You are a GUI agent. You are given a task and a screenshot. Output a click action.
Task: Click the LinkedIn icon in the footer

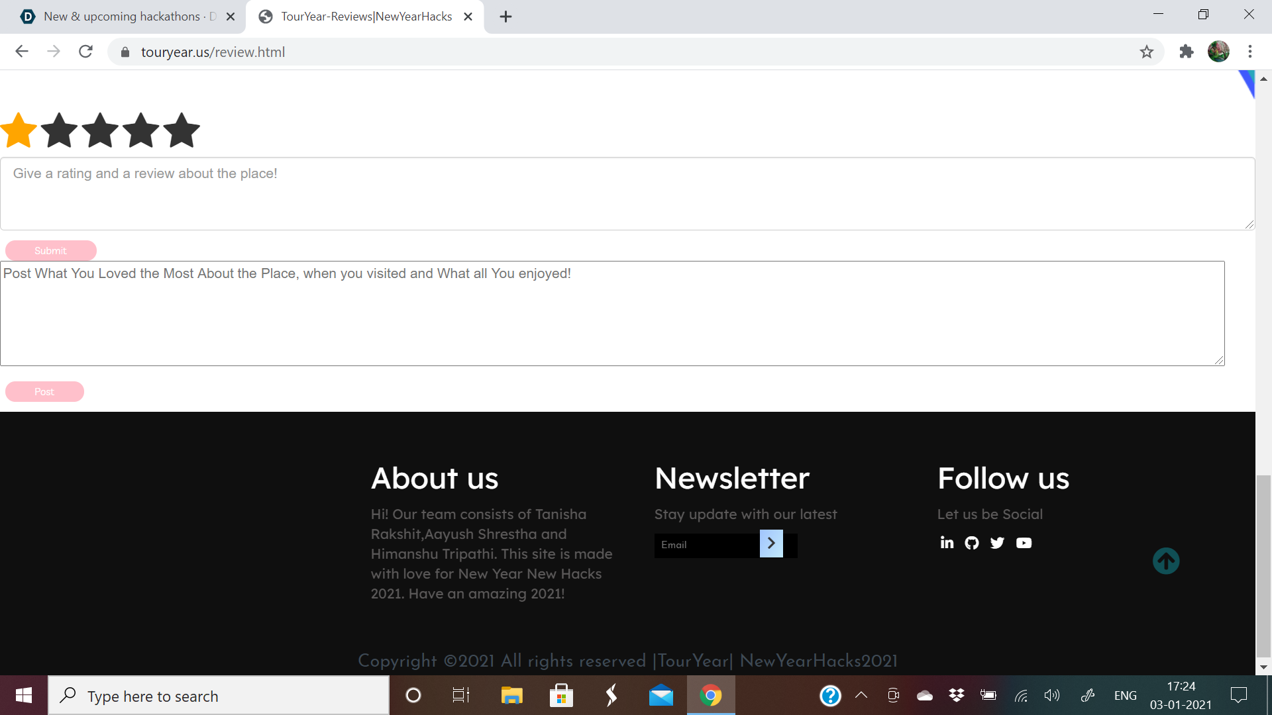tap(947, 543)
